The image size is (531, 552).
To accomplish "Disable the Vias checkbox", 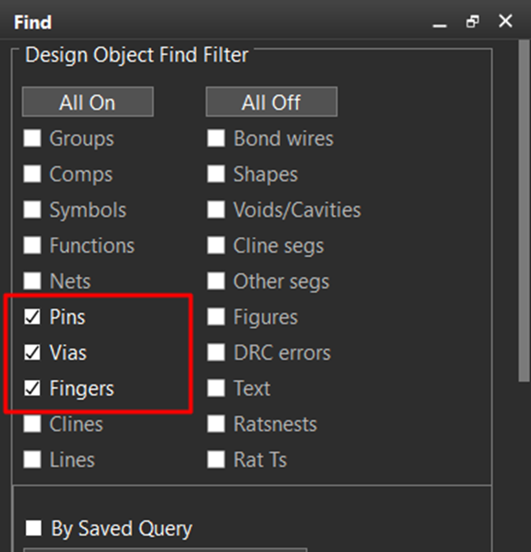I will [x=32, y=353].
